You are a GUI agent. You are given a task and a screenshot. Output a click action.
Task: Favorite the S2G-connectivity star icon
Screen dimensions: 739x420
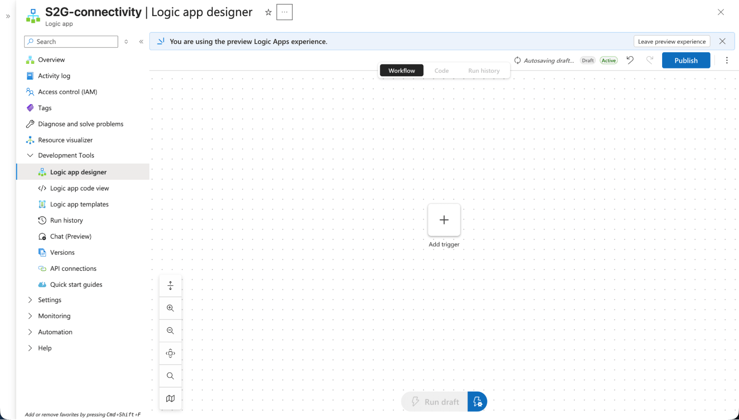pos(268,12)
